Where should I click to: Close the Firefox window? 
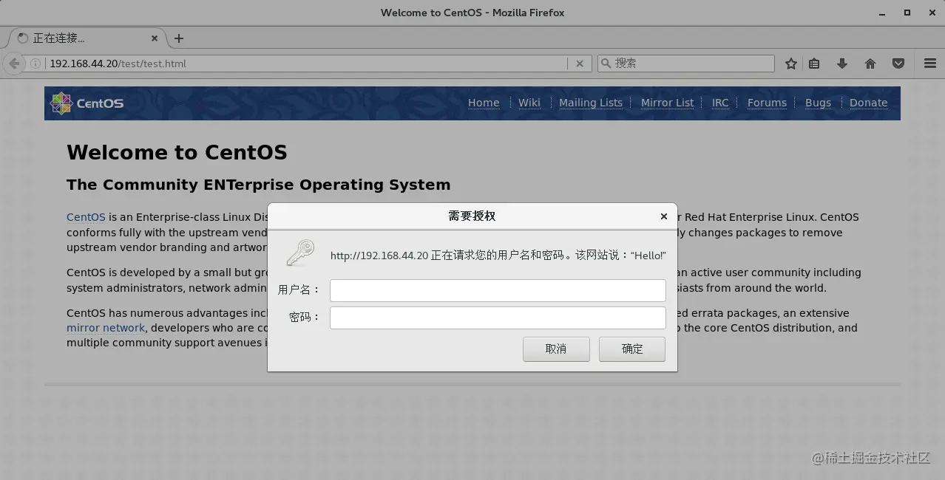click(931, 13)
